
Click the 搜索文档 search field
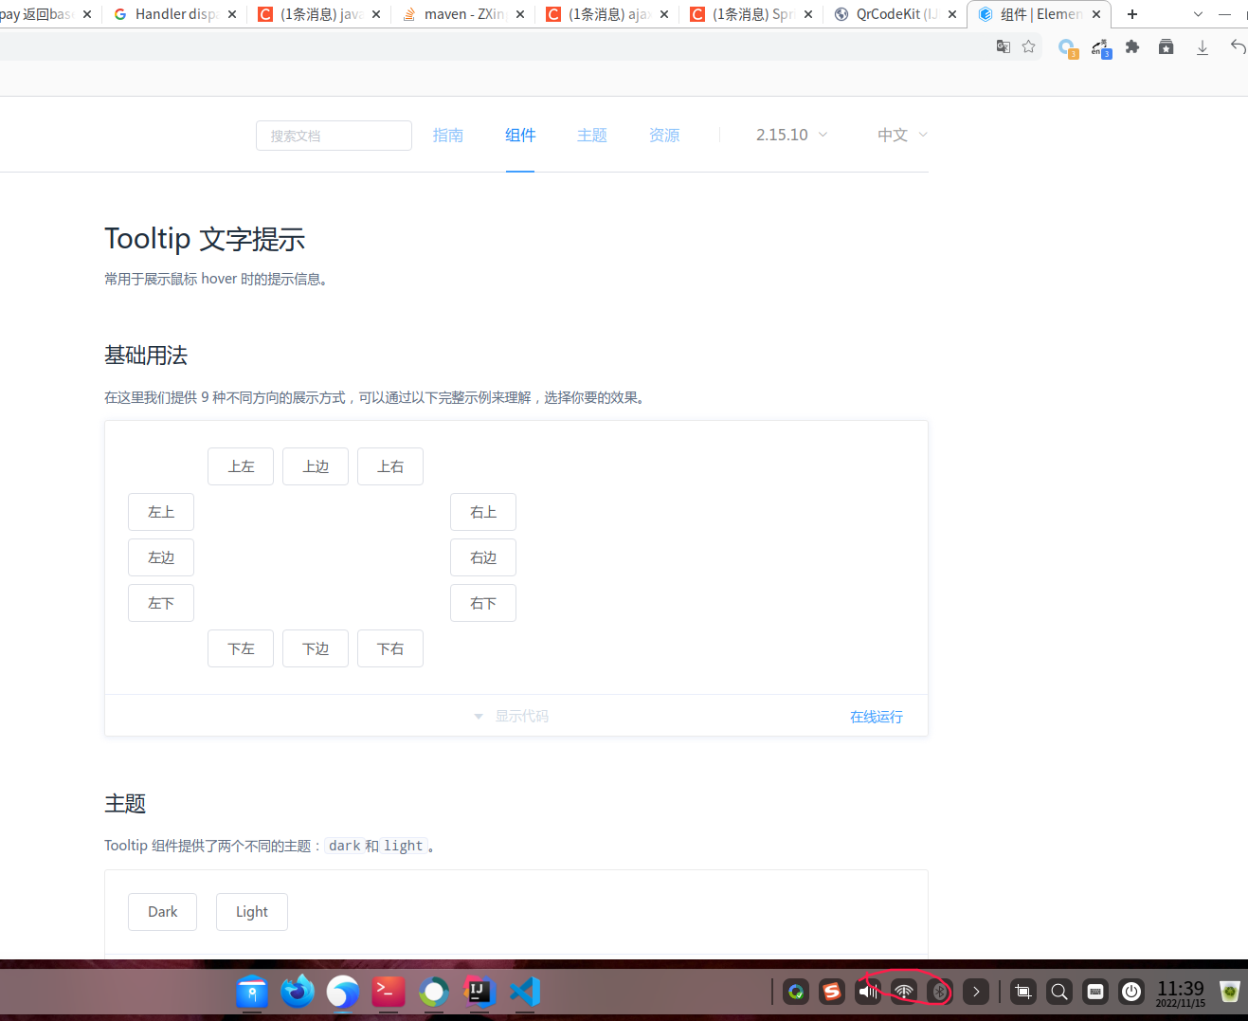pyautogui.click(x=334, y=135)
